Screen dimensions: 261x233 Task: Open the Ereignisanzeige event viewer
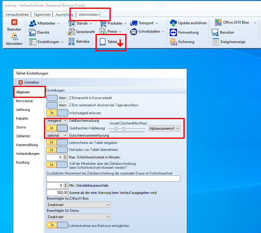point(216,42)
